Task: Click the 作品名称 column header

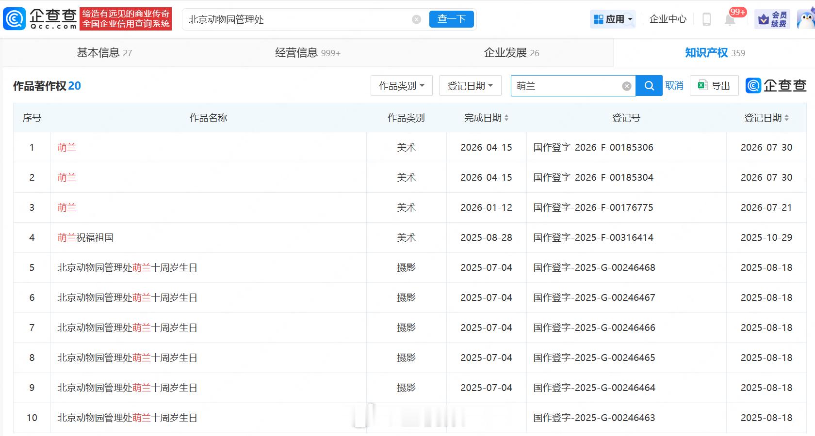Action: click(208, 118)
